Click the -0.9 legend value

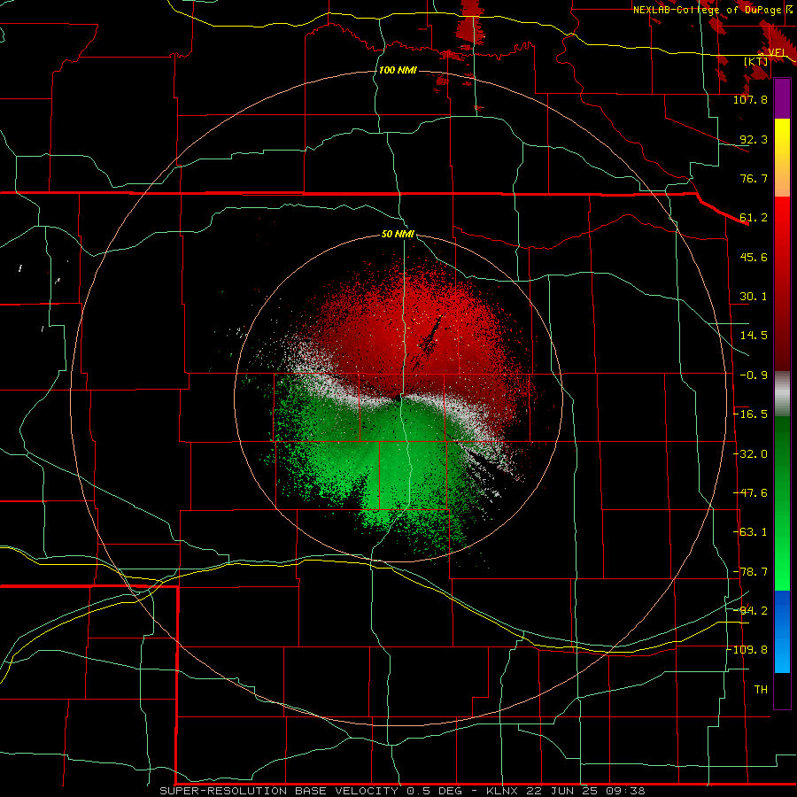click(x=754, y=375)
